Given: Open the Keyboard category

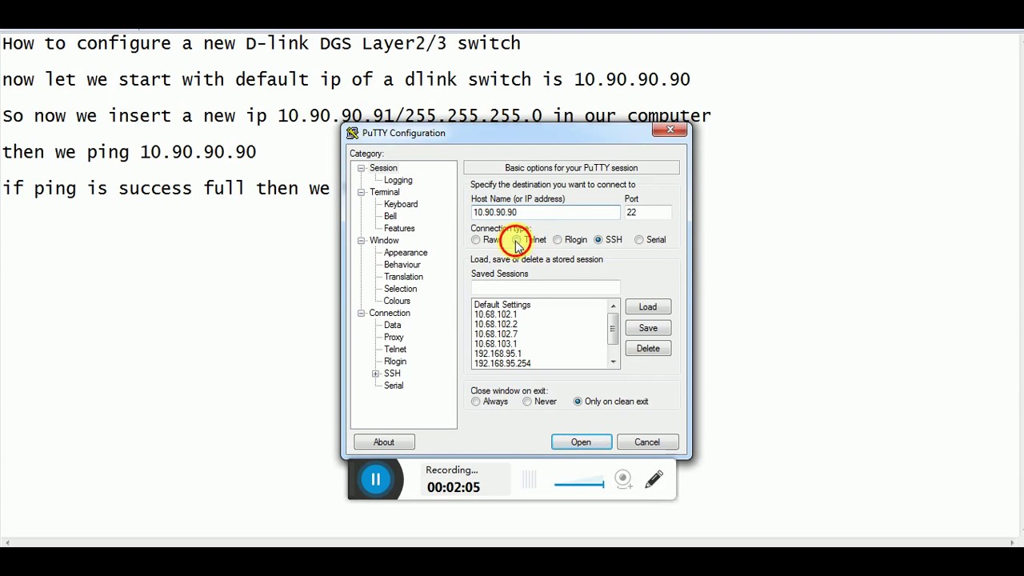Looking at the screenshot, I should click(401, 204).
